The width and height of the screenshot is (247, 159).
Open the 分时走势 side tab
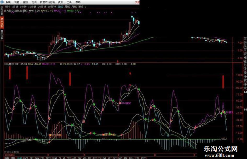[2, 11]
